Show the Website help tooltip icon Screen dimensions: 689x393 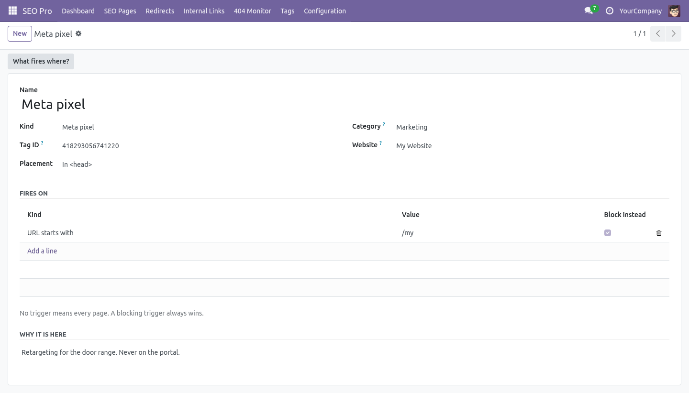381,143
